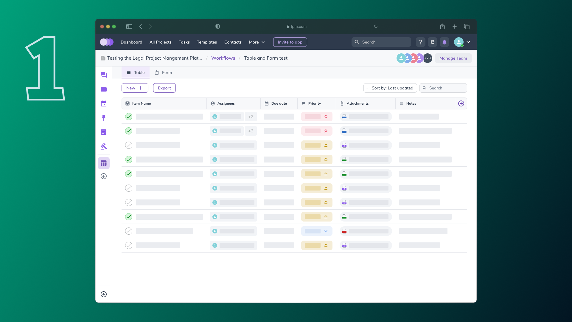Image resolution: width=572 pixels, height=322 pixels.
Task: Open priority dropdown in first row
Action: [x=317, y=117]
